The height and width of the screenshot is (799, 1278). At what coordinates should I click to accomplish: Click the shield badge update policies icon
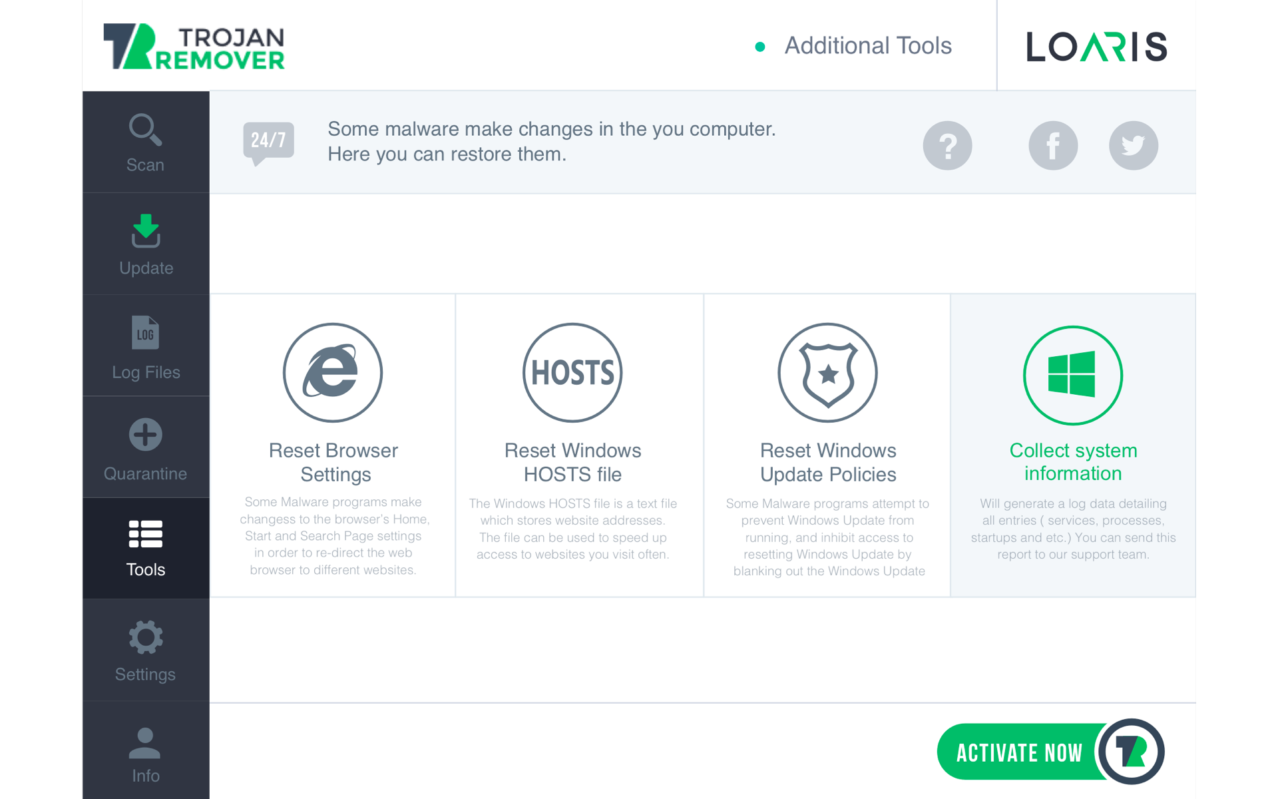tap(827, 373)
